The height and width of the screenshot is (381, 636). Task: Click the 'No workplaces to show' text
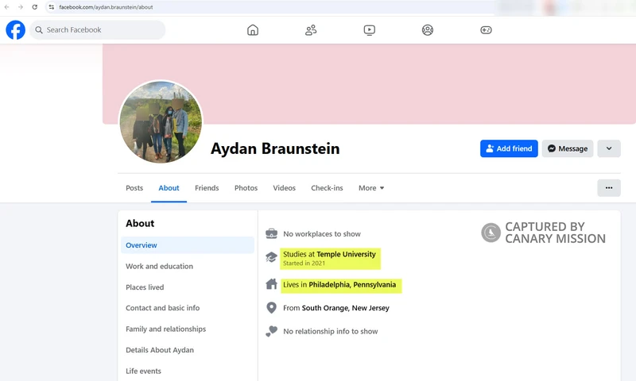[322, 234]
